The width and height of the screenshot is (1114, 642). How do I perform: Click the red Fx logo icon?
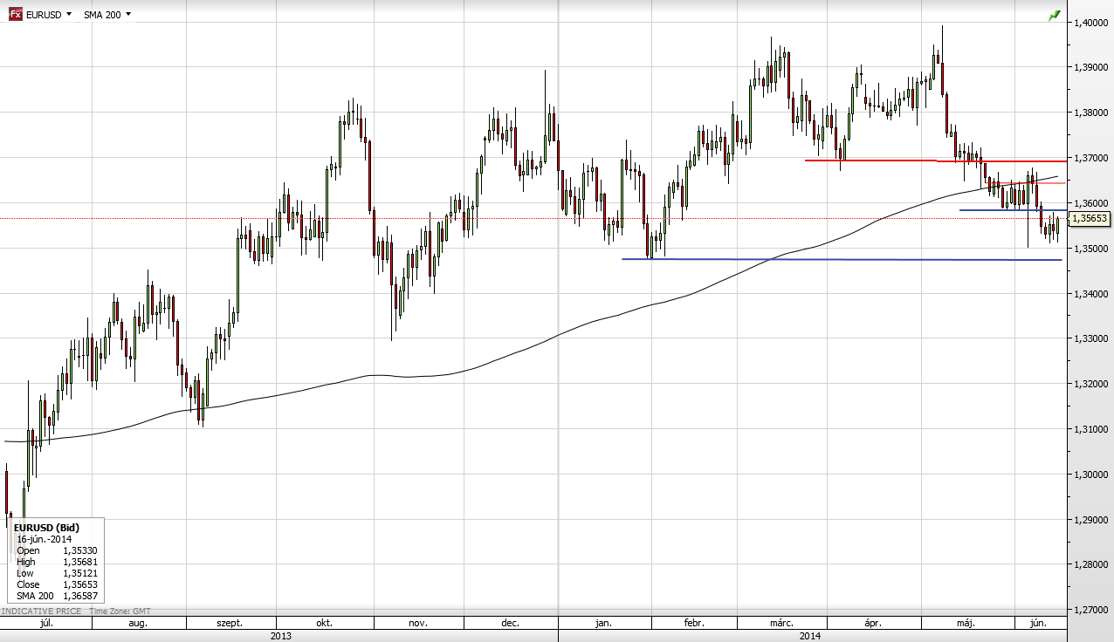[x=15, y=15]
